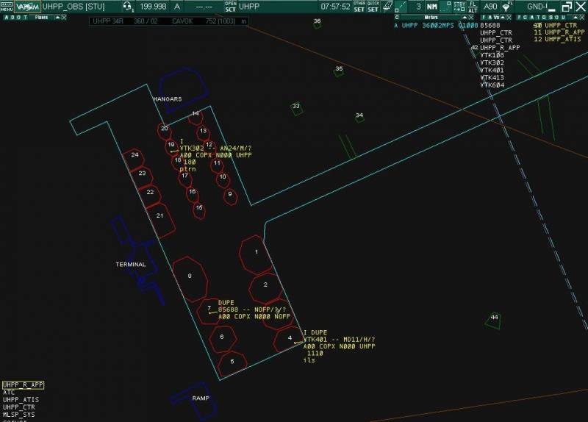Select UHPP_R_APP tab in chat list

(x=19, y=385)
